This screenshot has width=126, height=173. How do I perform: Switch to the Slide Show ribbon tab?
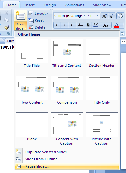click(102, 5)
